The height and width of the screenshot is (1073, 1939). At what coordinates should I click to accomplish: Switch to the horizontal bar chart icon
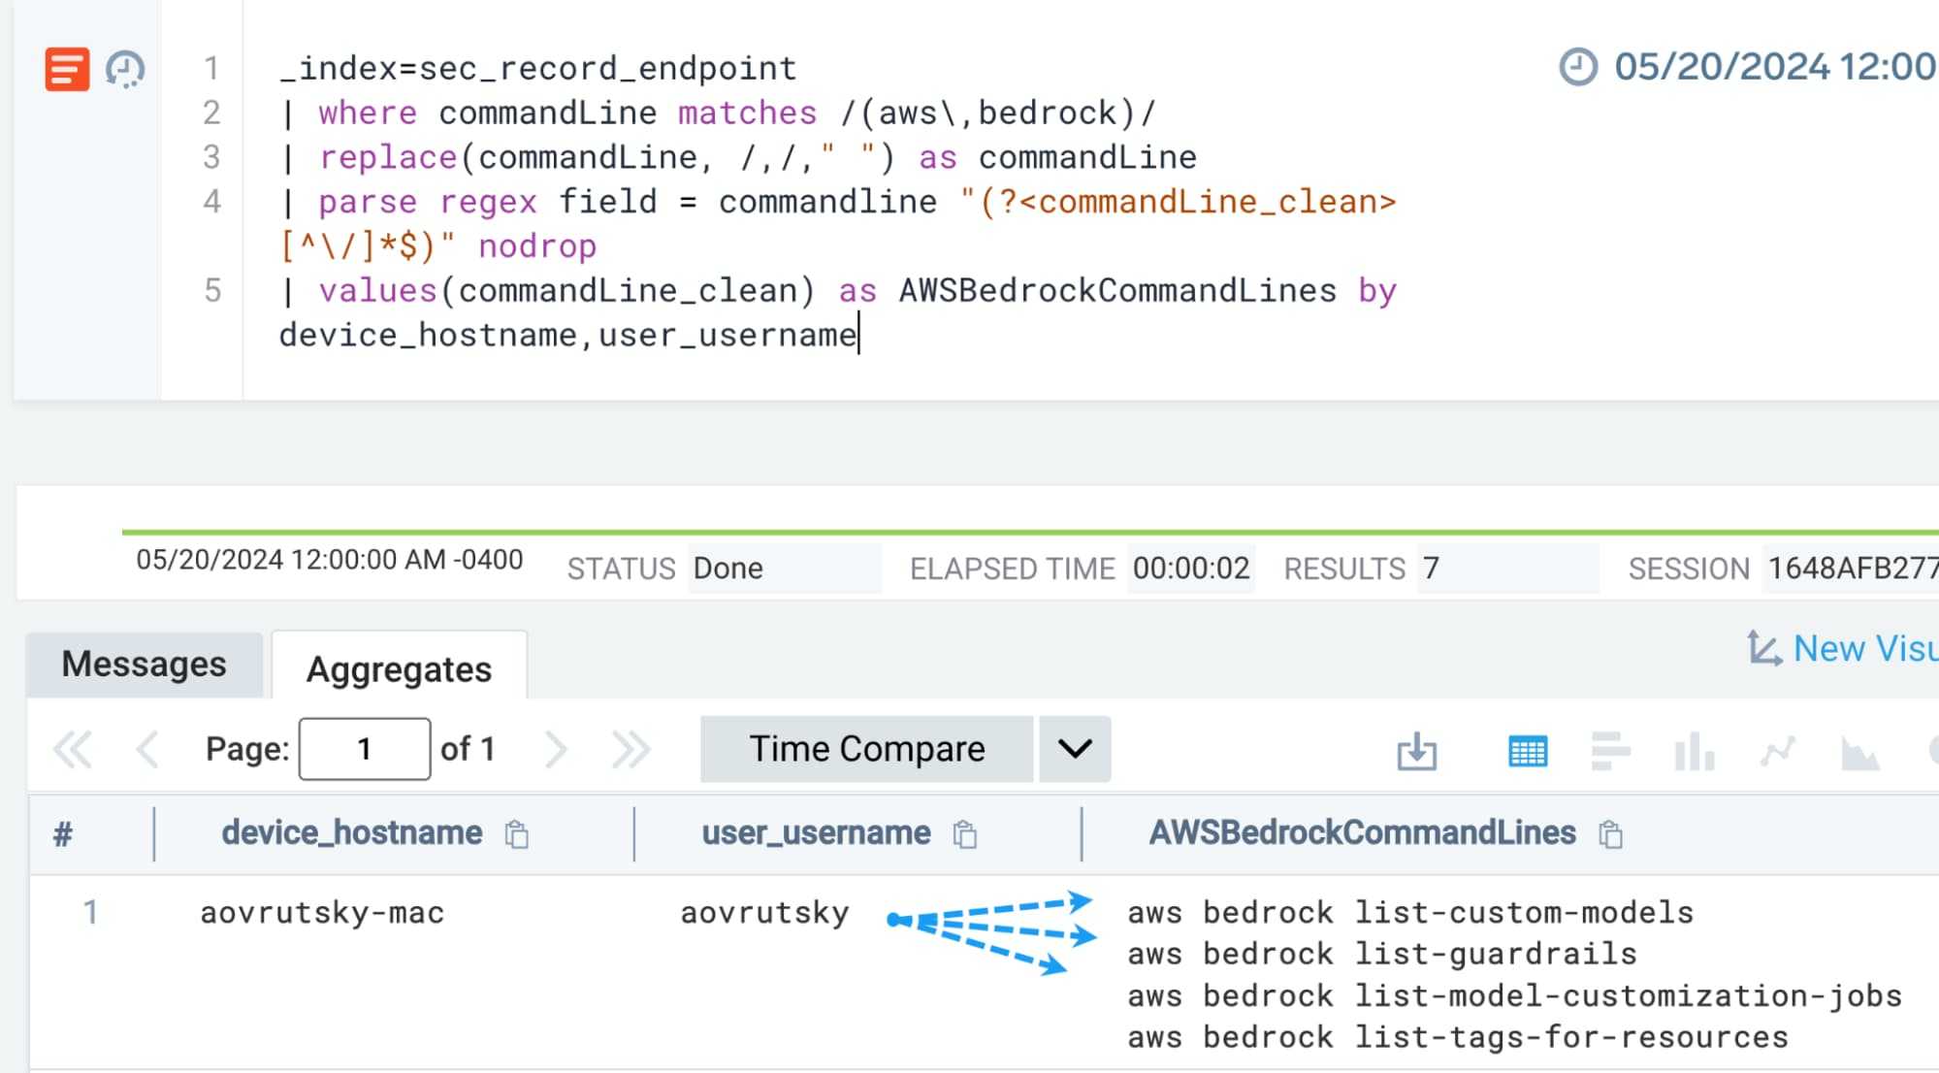(x=1613, y=749)
